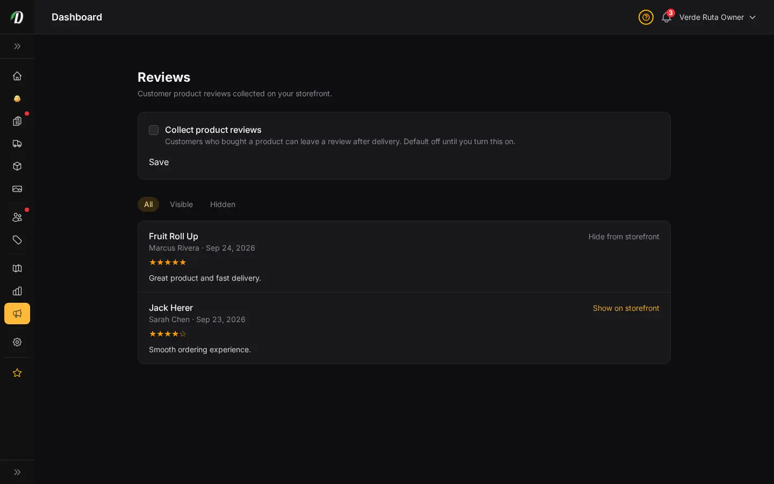Select the highlighted megaphone marketing icon
The width and height of the screenshot is (774, 484).
pyautogui.click(x=17, y=314)
